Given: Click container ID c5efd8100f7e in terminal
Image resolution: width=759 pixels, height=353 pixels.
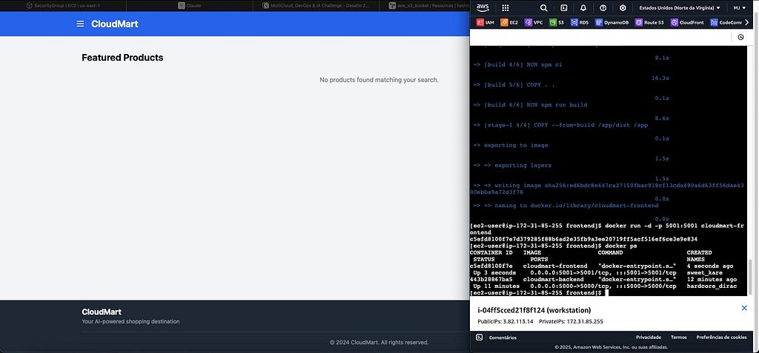Looking at the screenshot, I should (x=491, y=266).
